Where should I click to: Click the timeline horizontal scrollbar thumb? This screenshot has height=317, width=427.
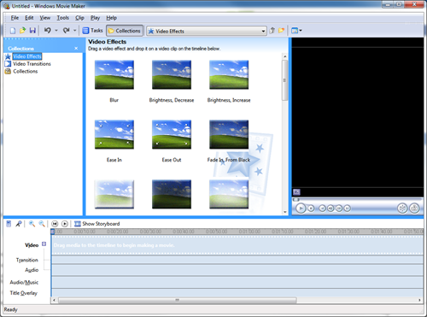point(178,300)
